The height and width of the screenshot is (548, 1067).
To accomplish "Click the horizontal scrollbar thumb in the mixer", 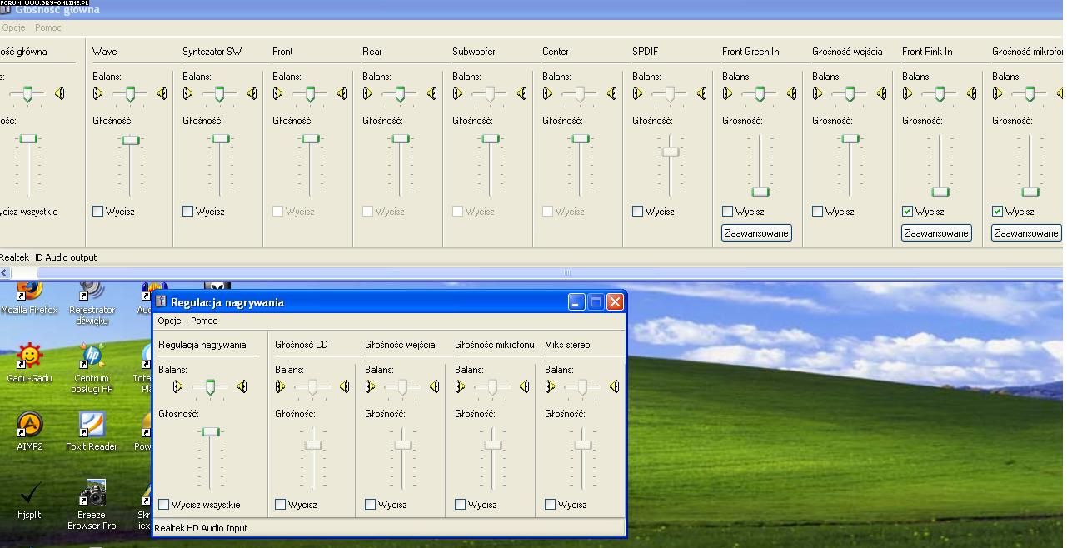I will tap(566, 272).
